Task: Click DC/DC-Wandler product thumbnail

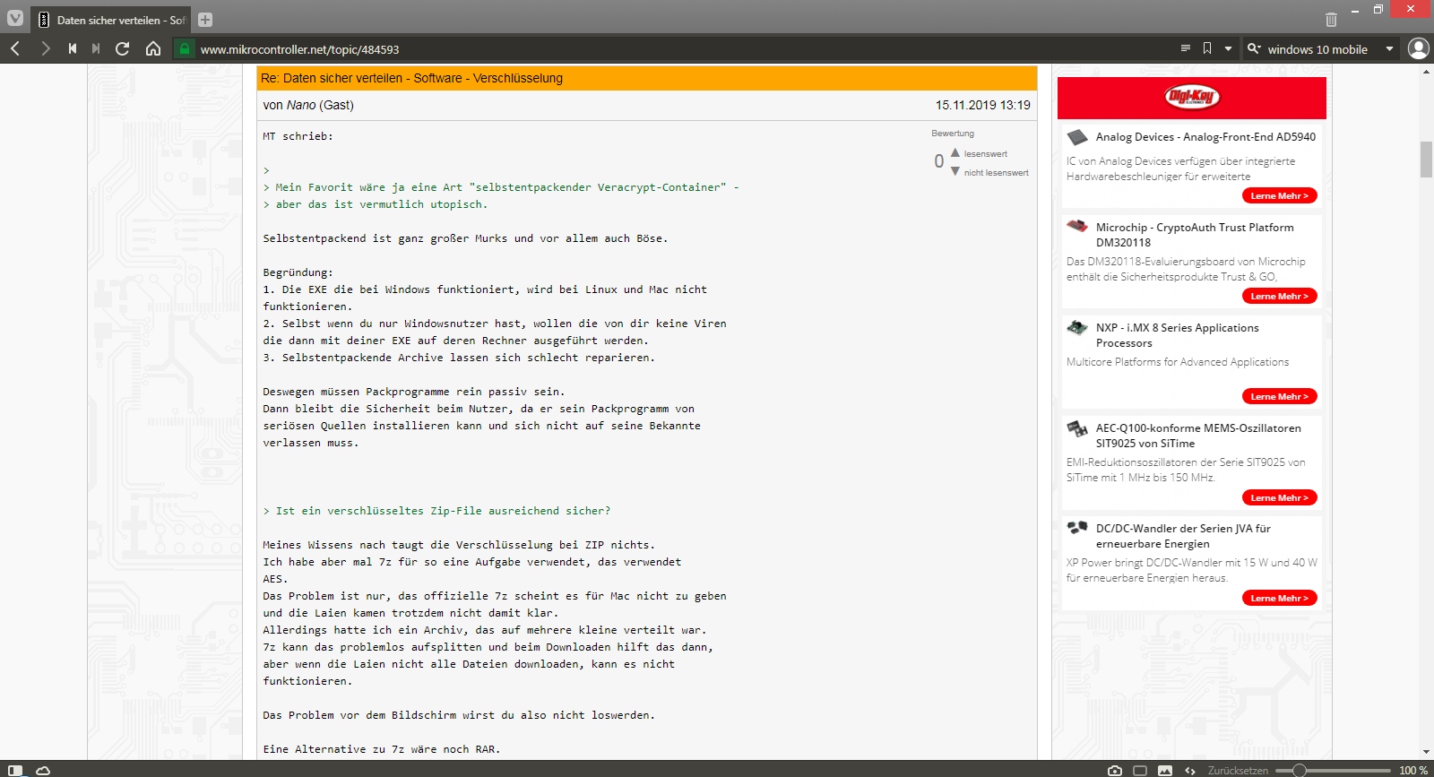Action: (1076, 528)
